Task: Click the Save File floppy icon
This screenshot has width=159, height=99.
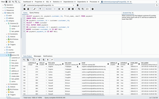Action: tap(28, 9)
